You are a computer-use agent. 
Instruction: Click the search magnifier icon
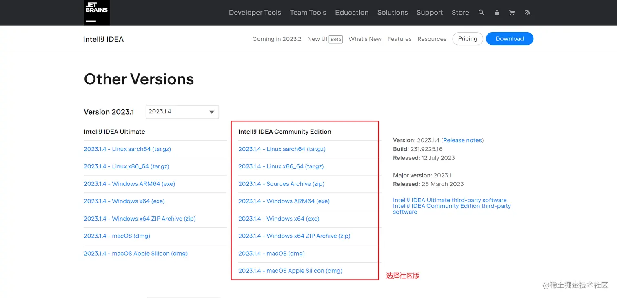click(482, 13)
